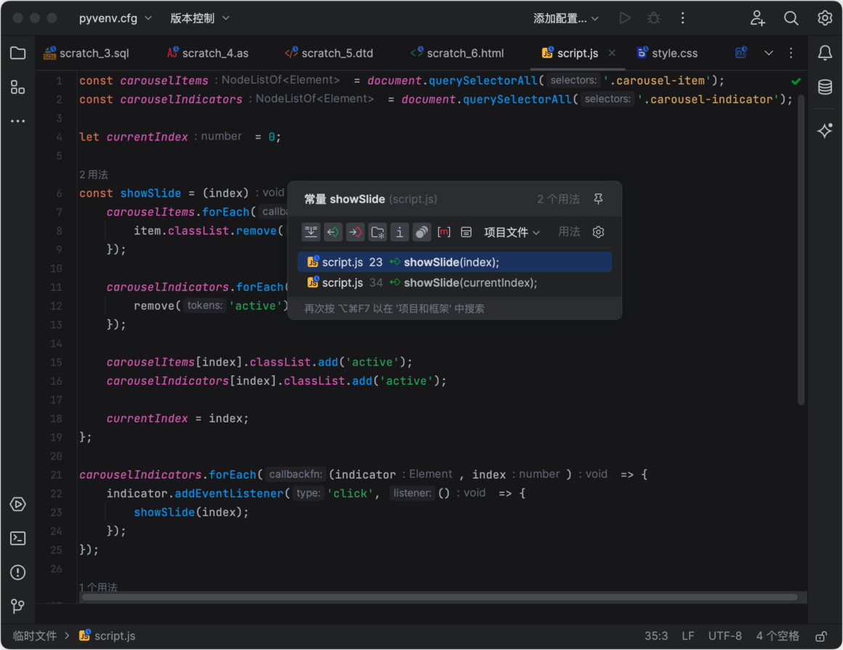Toggle merge usages from same line
Viewport: 843px width, 650px height.
coord(311,232)
